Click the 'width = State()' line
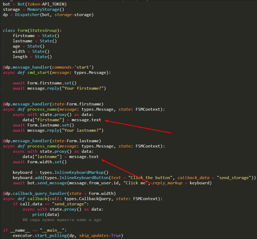Screen dimensions: 257x239 (x=31, y=52)
